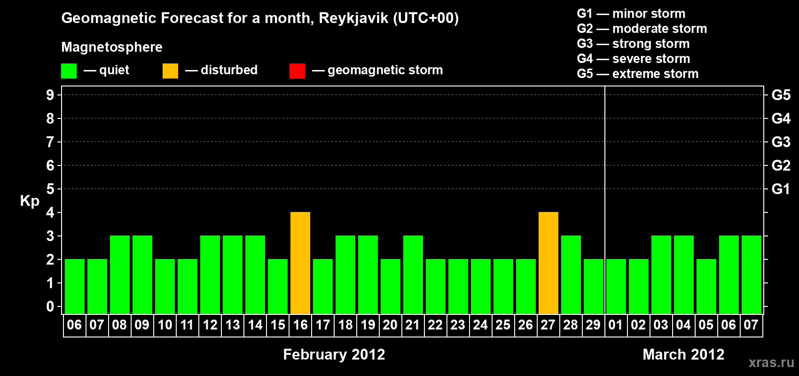Click the 'geomagnetic storm' legend label
The image size is (799, 376).
[385, 70]
